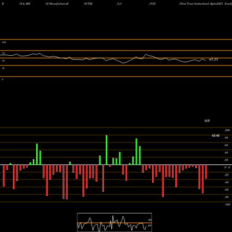This screenshot has width=232, height=232.
Task: Open the mini oscillator thumbnail chart
Action: tap(115, 222)
